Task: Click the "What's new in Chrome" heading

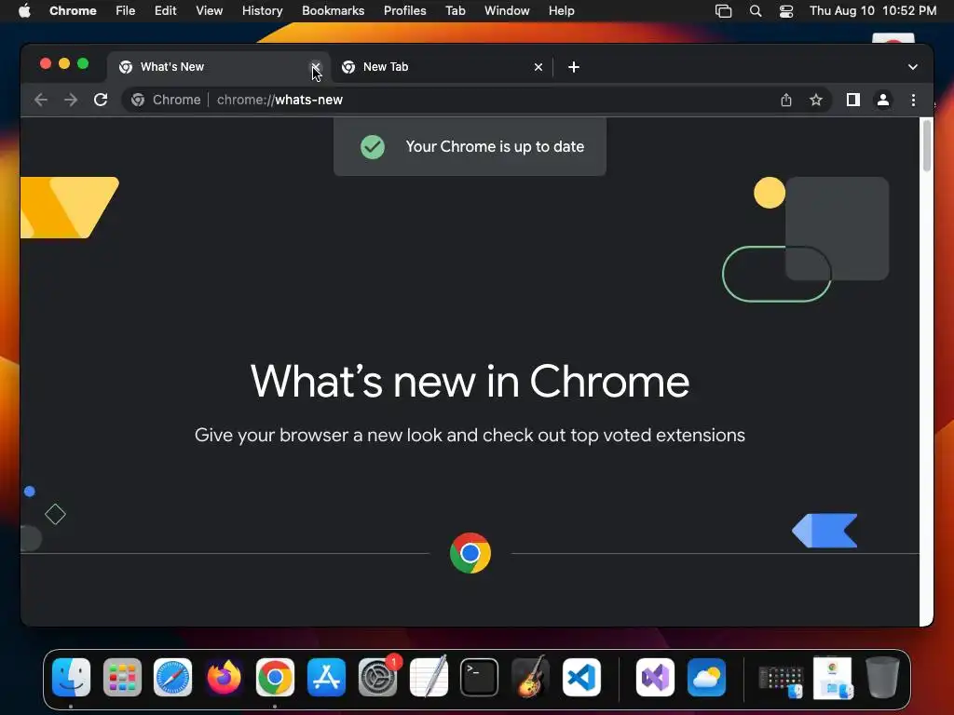Action: click(470, 382)
